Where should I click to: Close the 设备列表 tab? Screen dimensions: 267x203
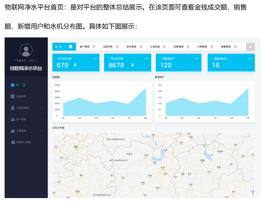point(117,47)
